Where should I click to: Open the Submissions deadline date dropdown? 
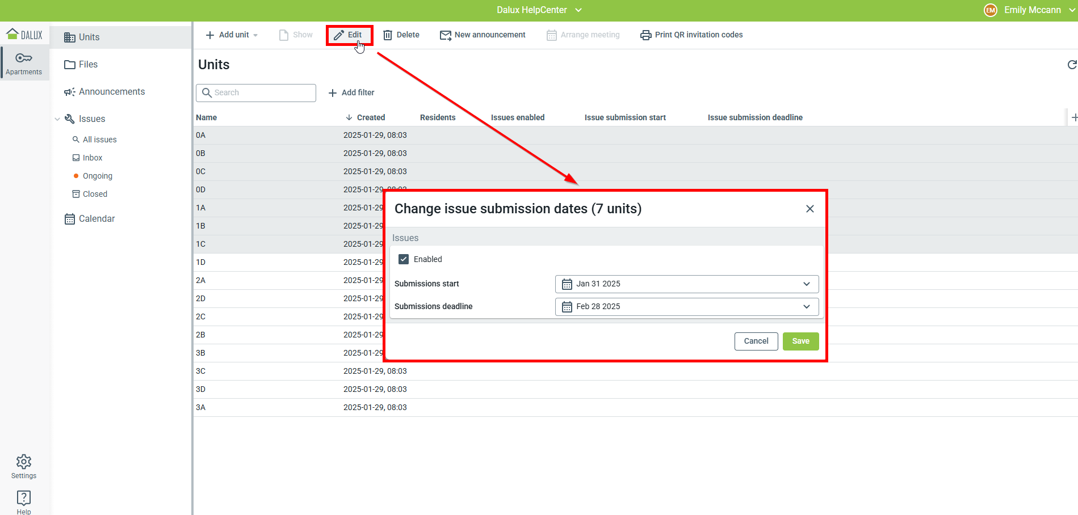click(686, 307)
